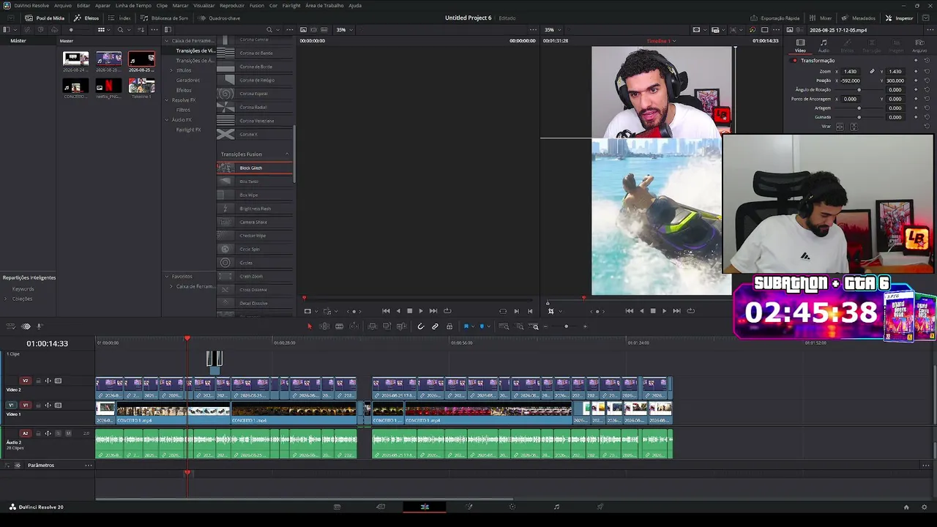Play forward in source viewer
Screen dimensions: 937x527
(421, 311)
